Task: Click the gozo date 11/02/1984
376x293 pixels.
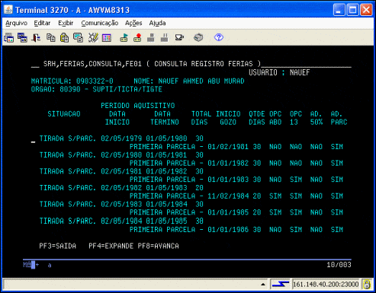Action: tap(228, 196)
